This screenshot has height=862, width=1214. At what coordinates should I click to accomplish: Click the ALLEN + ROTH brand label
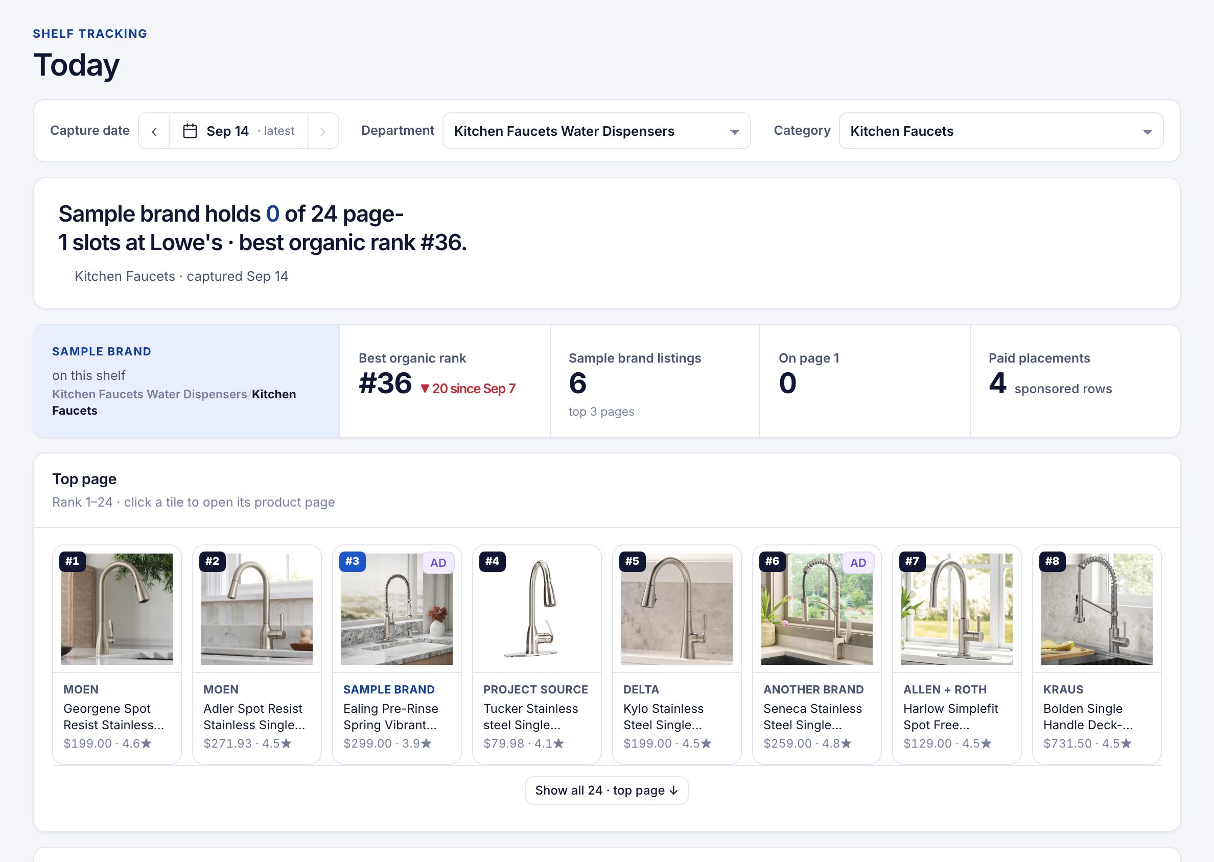click(945, 689)
